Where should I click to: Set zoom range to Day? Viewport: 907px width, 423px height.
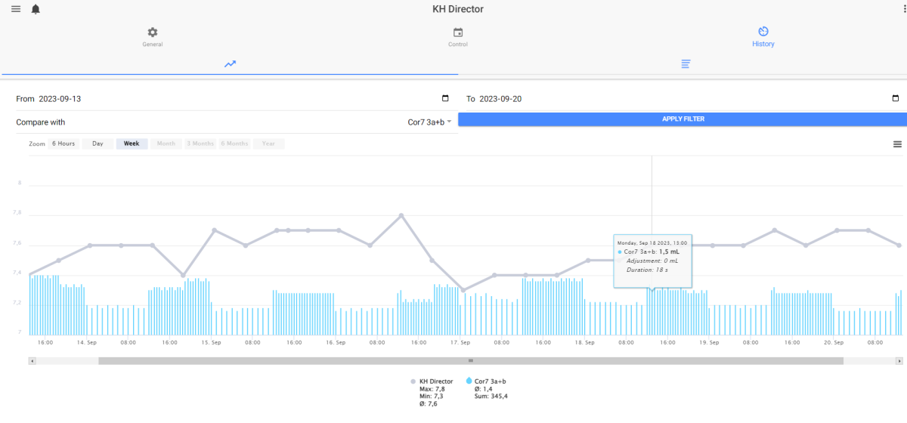[98, 144]
